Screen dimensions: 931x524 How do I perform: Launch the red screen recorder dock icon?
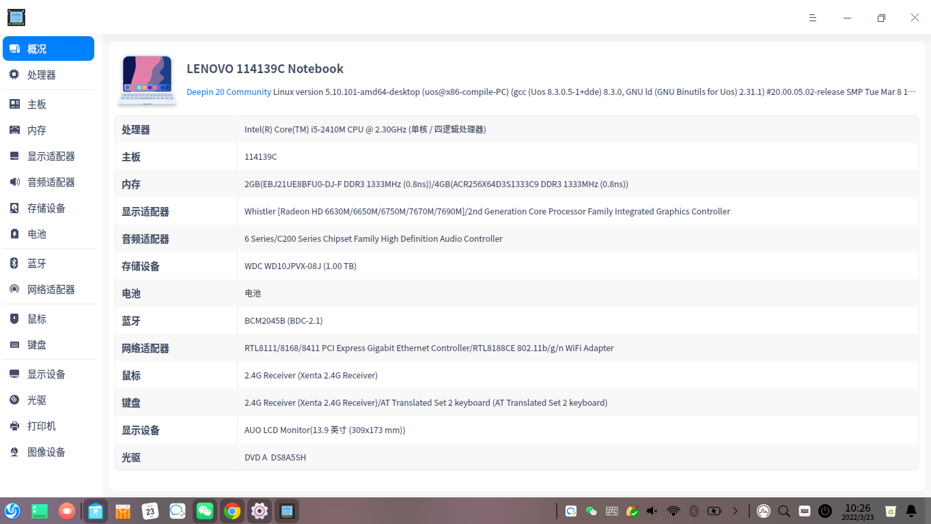pyautogui.click(x=66, y=510)
